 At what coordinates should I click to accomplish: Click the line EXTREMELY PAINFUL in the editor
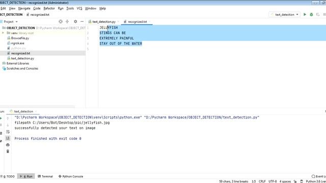pyautogui.click(x=117, y=39)
